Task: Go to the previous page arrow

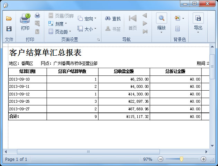Action: 145,16
